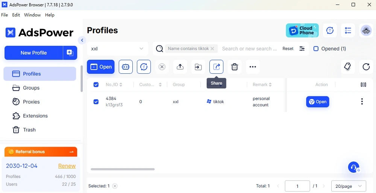Open the Window menu
This screenshot has width=376, height=193.
pos(32,15)
